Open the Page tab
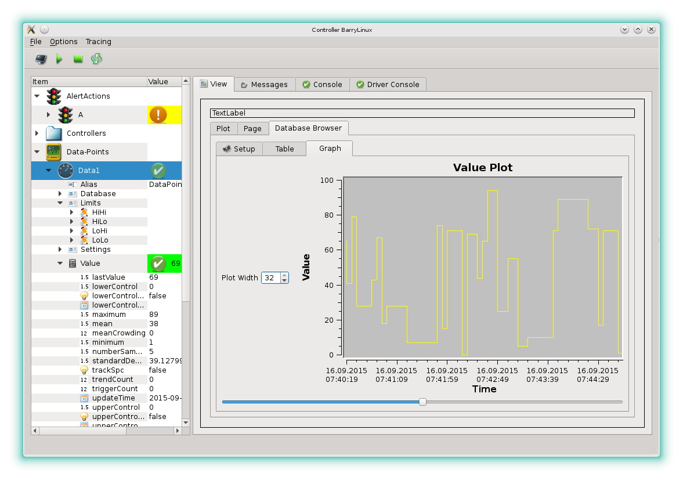 tap(252, 128)
